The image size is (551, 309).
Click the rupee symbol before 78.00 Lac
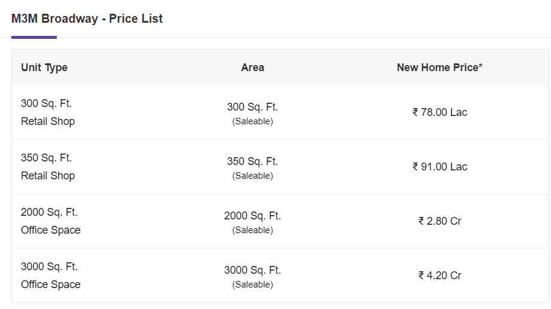coord(415,112)
